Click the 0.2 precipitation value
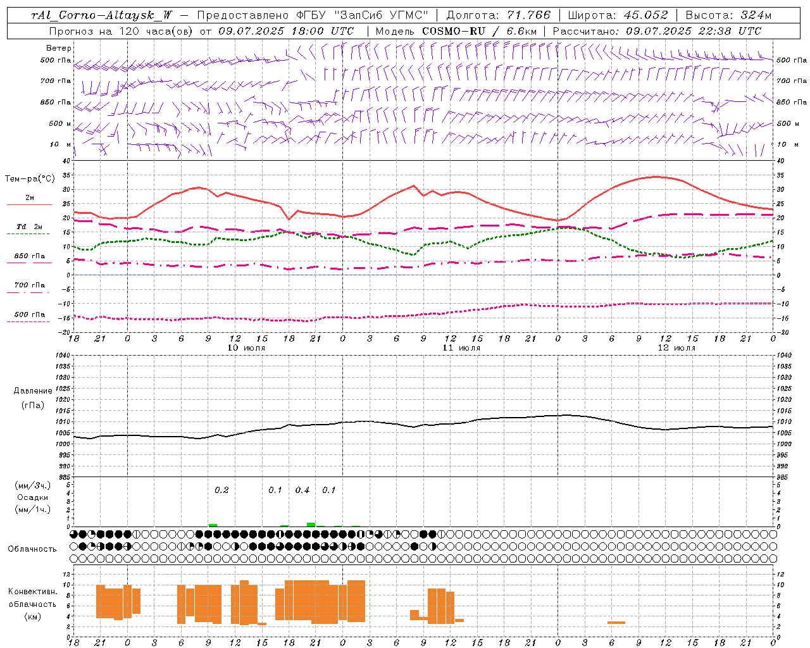 click(221, 490)
